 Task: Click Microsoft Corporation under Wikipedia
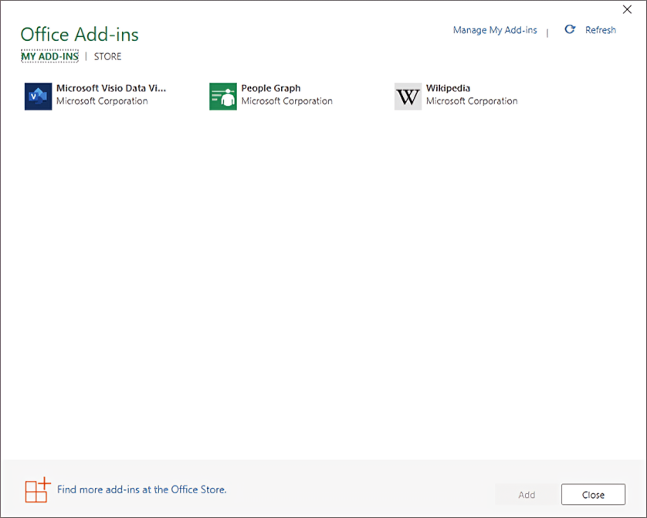click(x=472, y=101)
